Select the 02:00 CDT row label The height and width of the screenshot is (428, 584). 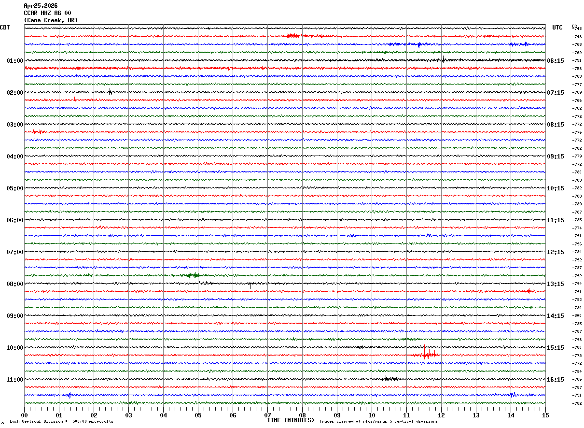click(15, 93)
